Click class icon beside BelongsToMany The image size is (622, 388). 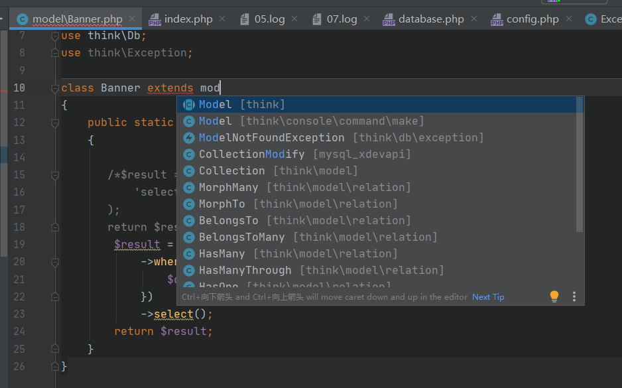pyautogui.click(x=189, y=237)
